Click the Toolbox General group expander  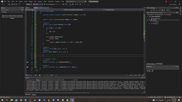(2, 12)
